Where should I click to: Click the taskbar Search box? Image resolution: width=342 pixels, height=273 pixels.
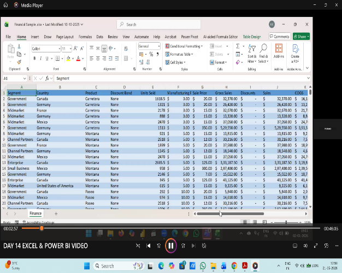click(x=119, y=266)
